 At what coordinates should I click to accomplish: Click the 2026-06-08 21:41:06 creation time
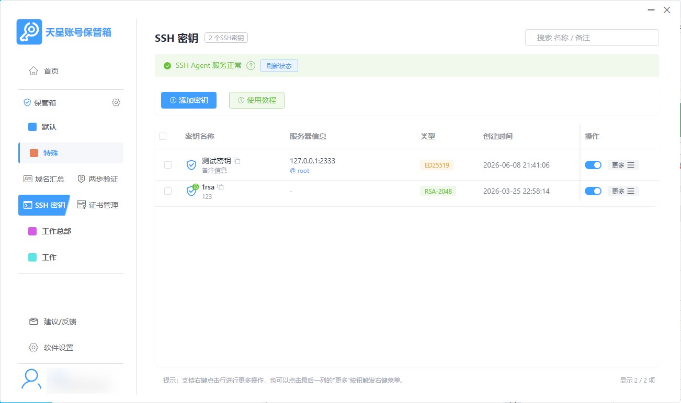tap(516, 165)
